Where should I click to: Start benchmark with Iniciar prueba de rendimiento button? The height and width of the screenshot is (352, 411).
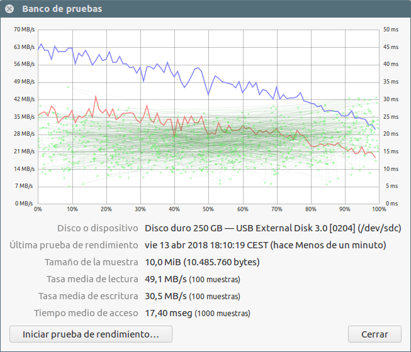pos(91,334)
